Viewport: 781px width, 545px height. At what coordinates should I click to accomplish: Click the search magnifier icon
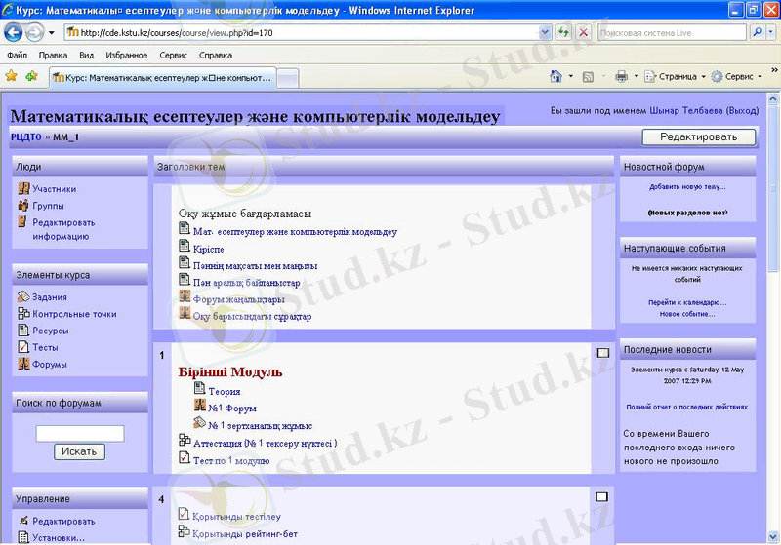pyautogui.click(x=758, y=33)
